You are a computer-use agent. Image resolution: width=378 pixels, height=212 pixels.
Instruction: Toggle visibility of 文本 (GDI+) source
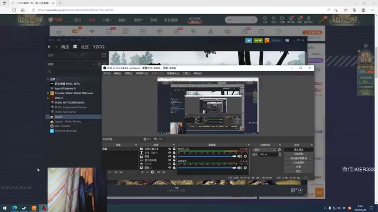(170, 153)
